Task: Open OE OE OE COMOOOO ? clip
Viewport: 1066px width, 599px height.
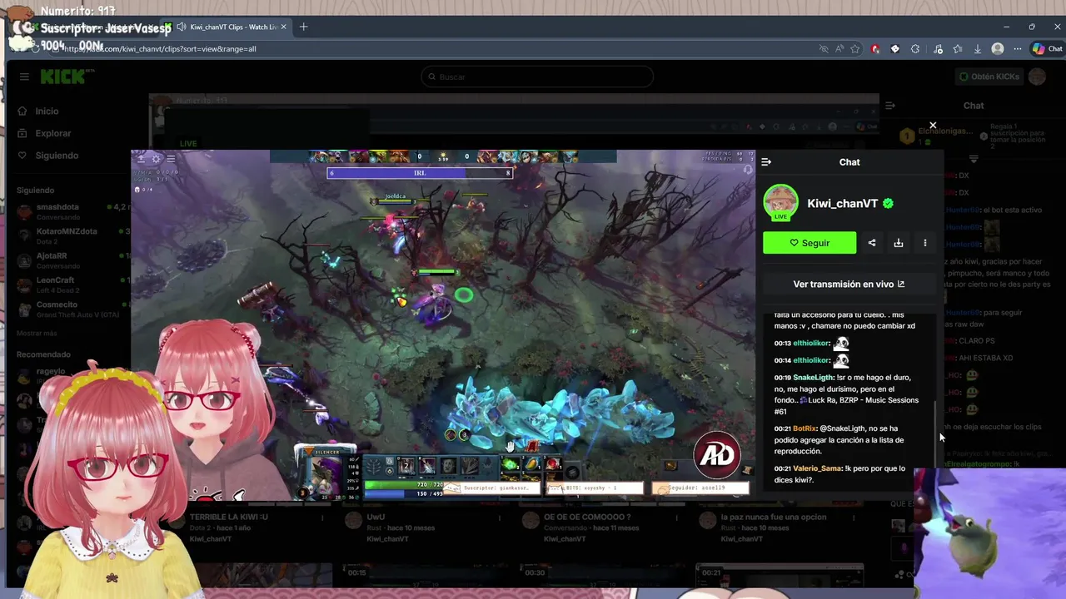Action: pos(587,517)
